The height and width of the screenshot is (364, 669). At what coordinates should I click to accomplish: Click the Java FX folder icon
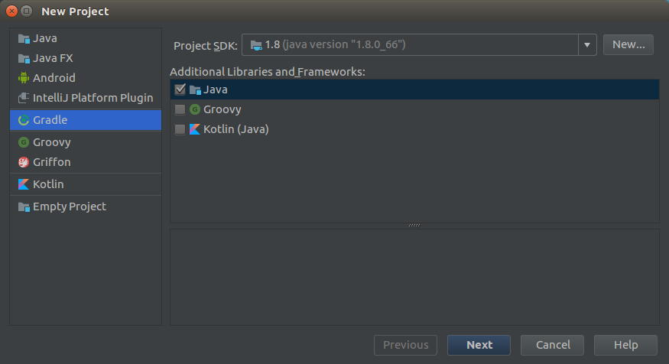(24, 58)
